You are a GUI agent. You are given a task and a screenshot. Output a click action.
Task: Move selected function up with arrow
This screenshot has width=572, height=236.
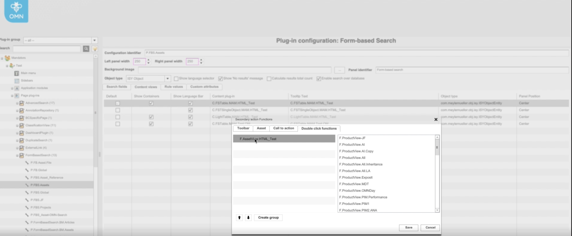point(239,218)
